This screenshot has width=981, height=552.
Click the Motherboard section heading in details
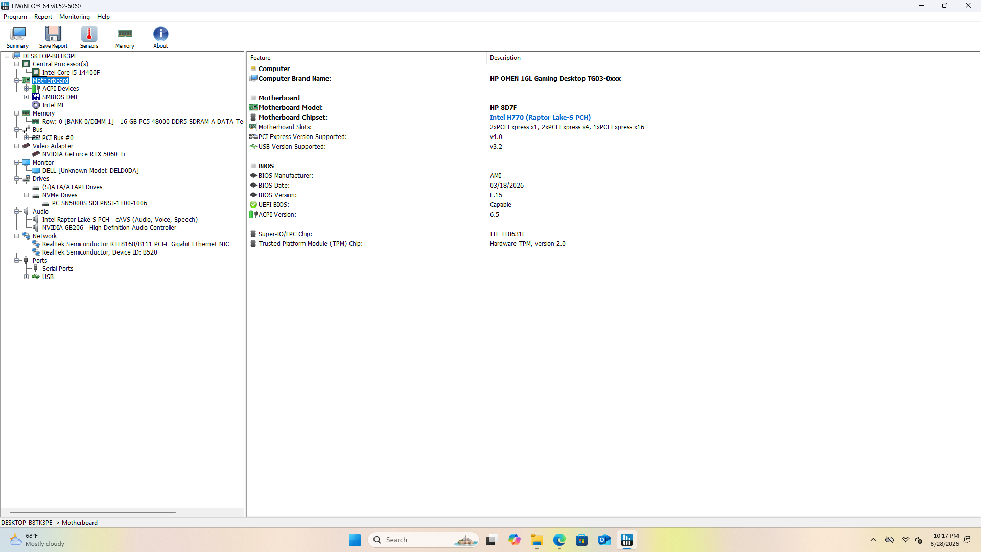(279, 98)
